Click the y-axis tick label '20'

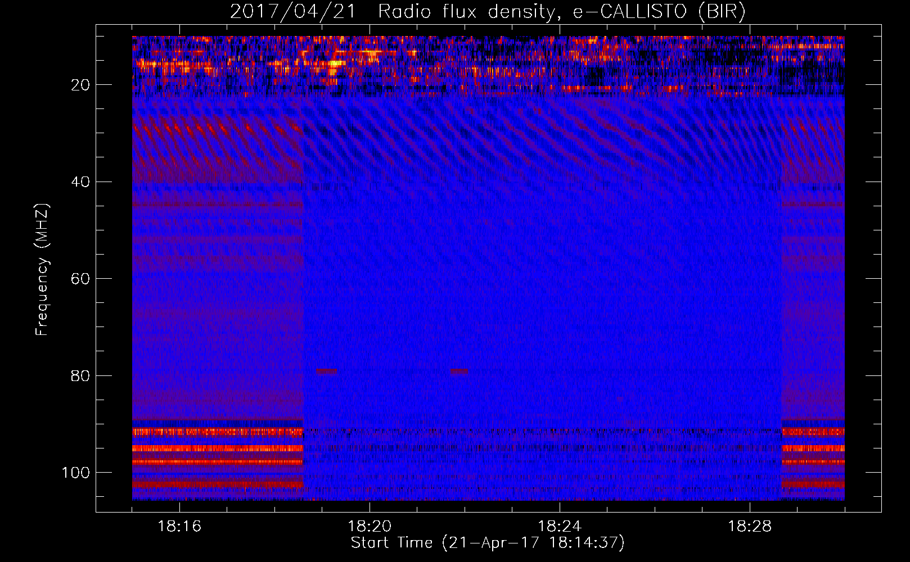click(x=81, y=85)
